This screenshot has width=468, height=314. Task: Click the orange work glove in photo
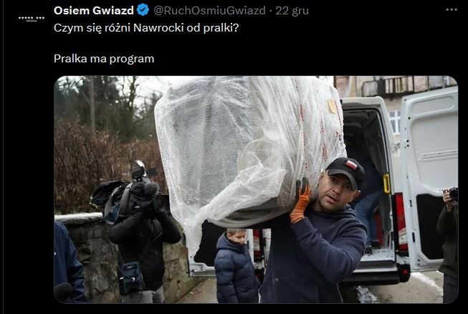300,200
